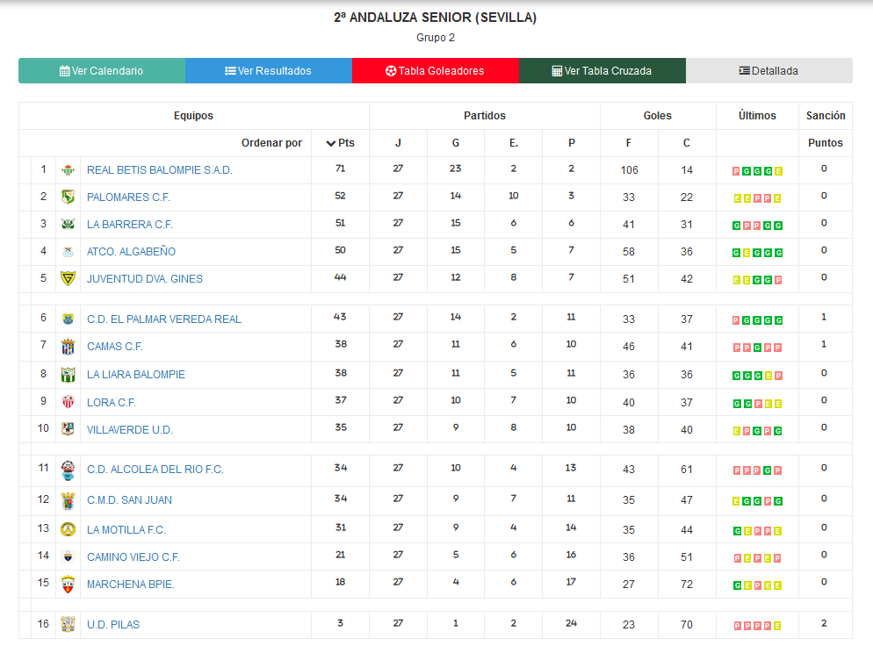This screenshot has height=646, width=873.
Task: Click the Camino Viejo C.F. crest
Action: click(x=68, y=556)
